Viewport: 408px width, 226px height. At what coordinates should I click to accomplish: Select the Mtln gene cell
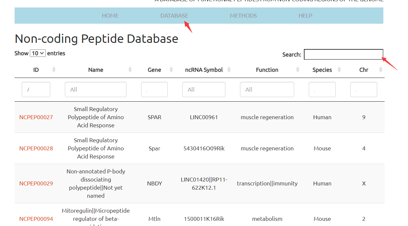tap(154, 219)
